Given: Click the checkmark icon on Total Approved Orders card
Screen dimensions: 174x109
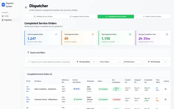Looking at the screenshot, I should coord(130,34).
